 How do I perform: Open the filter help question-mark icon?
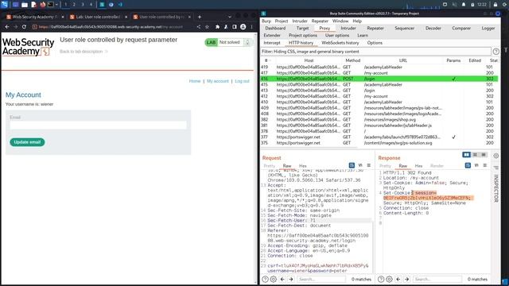click(x=495, y=52)
